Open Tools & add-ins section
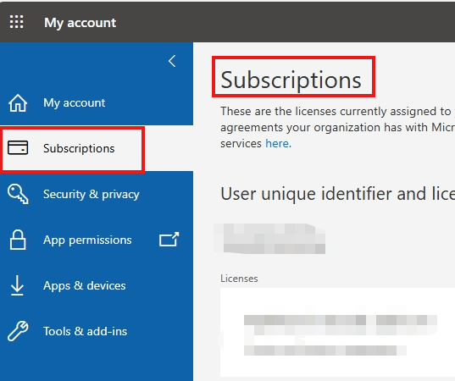 tap(97, 331)
